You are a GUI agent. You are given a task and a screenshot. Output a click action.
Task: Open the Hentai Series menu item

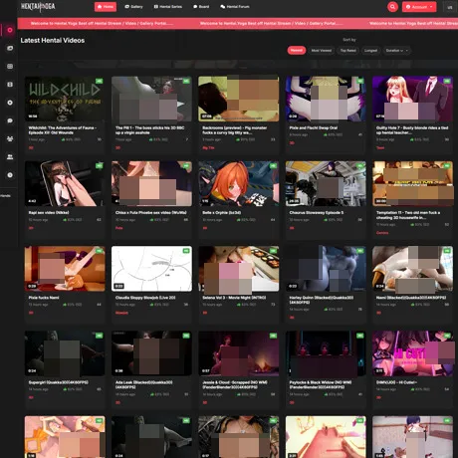[x=168, y=7]
